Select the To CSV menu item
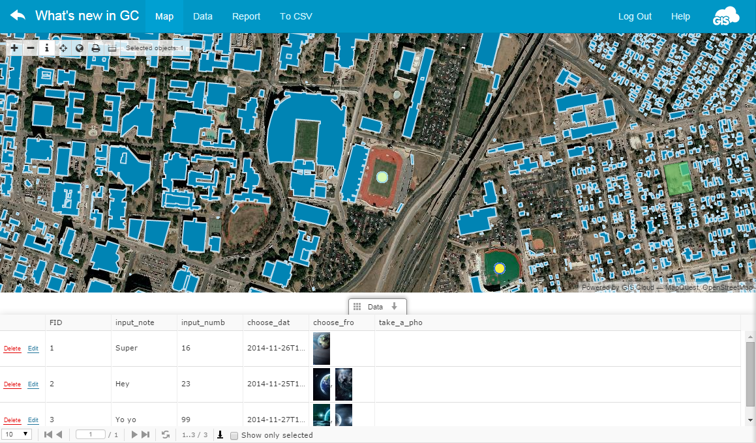 pyautogui.click(x=296, y=16)
